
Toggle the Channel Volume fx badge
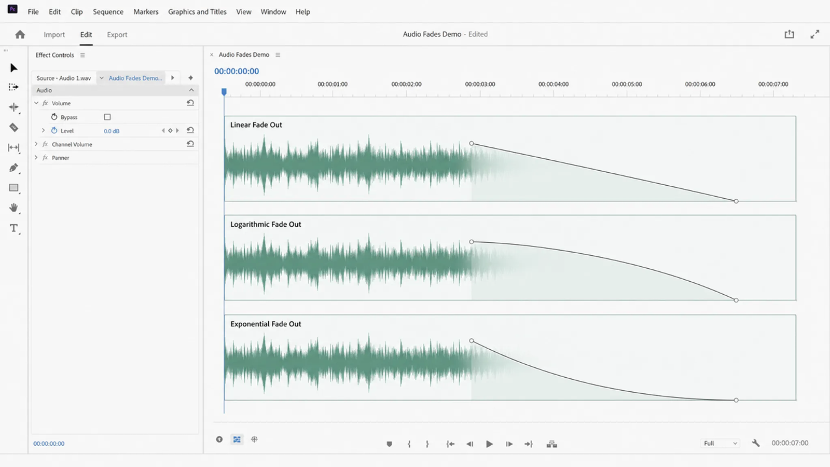(45, 144)
